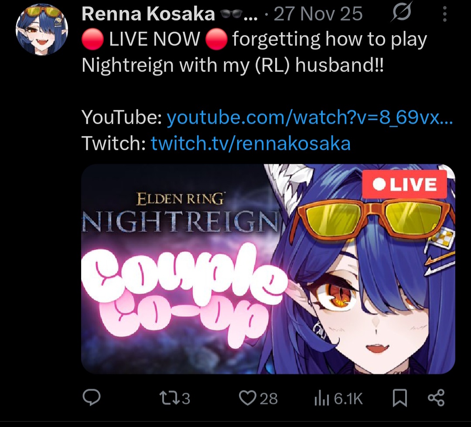
Task: Click the Renna Kosaka display name
Action: coord(148,14)
